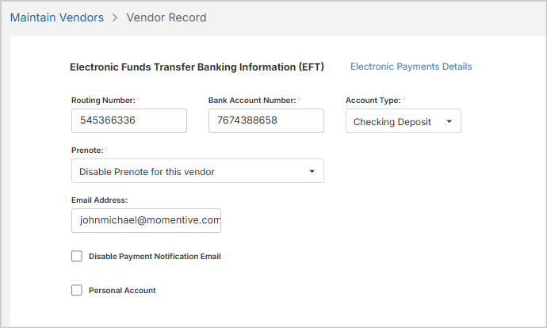
Task: Go back to Maintain Vendors breadcrumb
Action: (x=57, y=17)
